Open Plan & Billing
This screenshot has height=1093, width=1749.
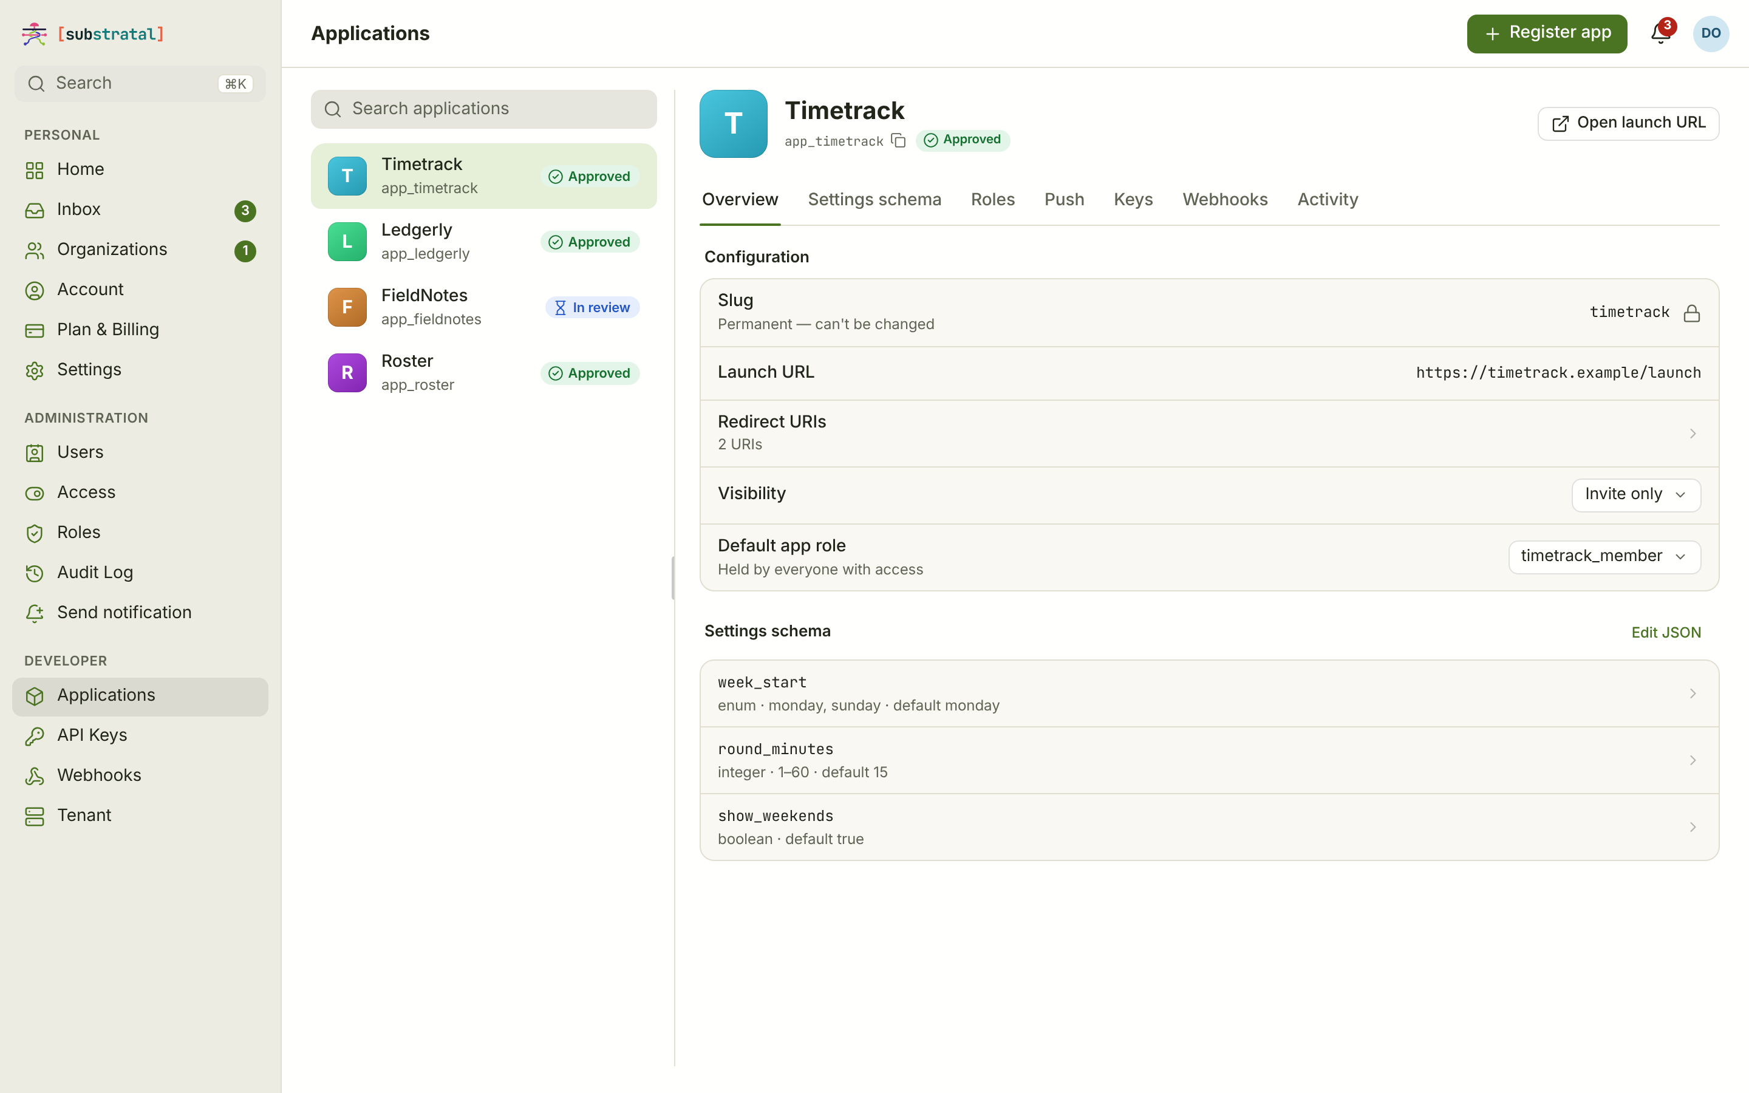pyautogui.click(x=140, y=330)
